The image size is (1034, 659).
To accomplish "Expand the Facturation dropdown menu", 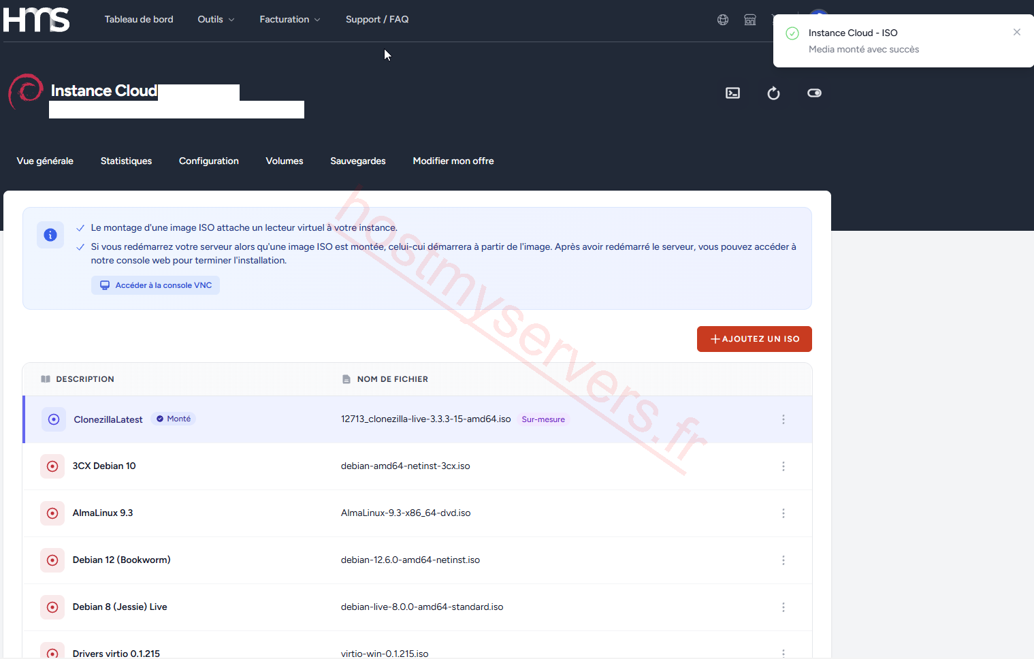I will (289, 20).
